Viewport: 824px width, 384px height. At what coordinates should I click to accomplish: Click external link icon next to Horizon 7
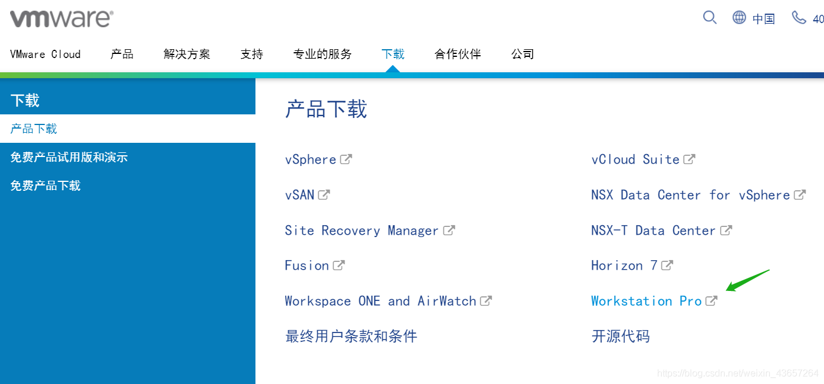point(667,265)
